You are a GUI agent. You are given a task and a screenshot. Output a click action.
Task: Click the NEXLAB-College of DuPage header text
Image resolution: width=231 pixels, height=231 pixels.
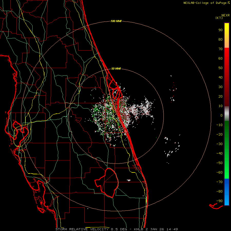point(206,3)
